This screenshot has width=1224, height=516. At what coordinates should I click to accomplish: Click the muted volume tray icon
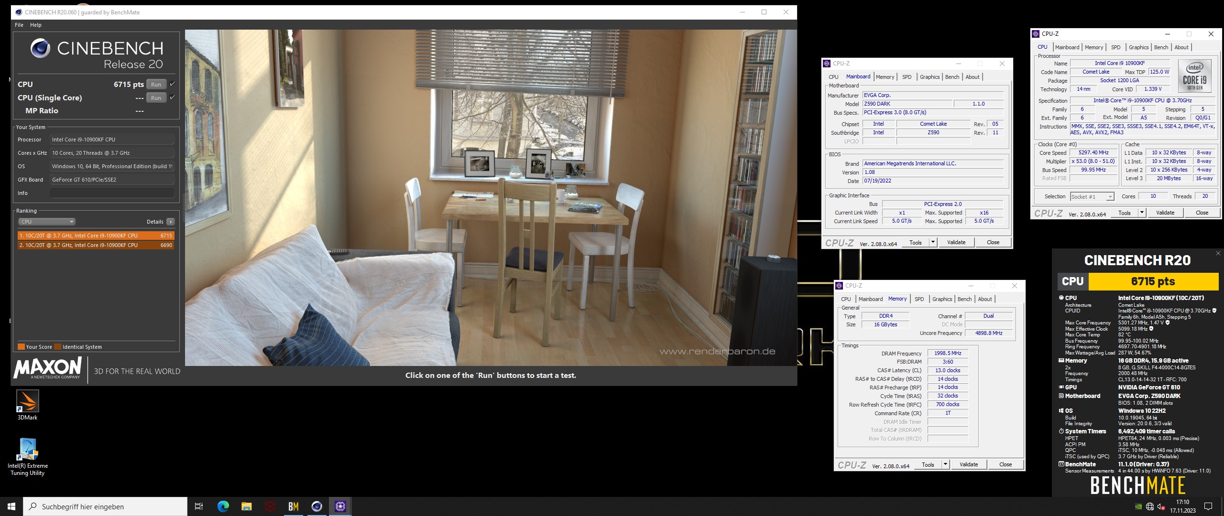coord(1161,507)
